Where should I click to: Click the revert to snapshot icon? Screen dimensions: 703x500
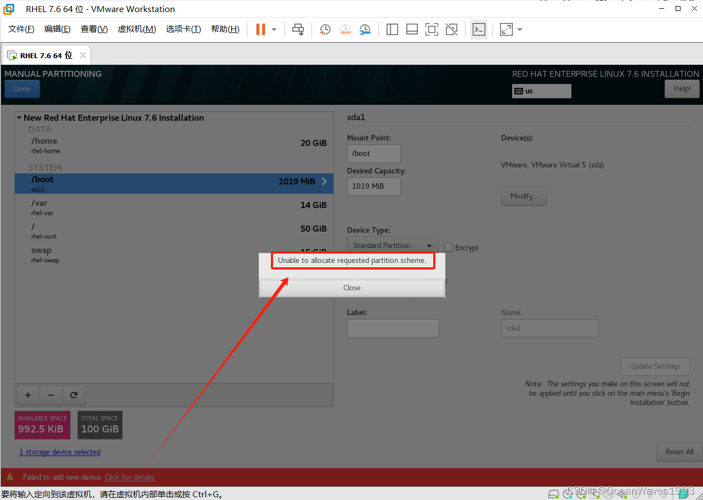click(345, 30)
